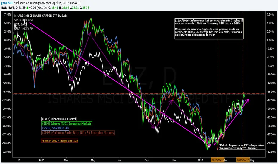278x164 pixels.
Task: Select the orange dotted horizontal price line
Action: (x=139, y=93)
